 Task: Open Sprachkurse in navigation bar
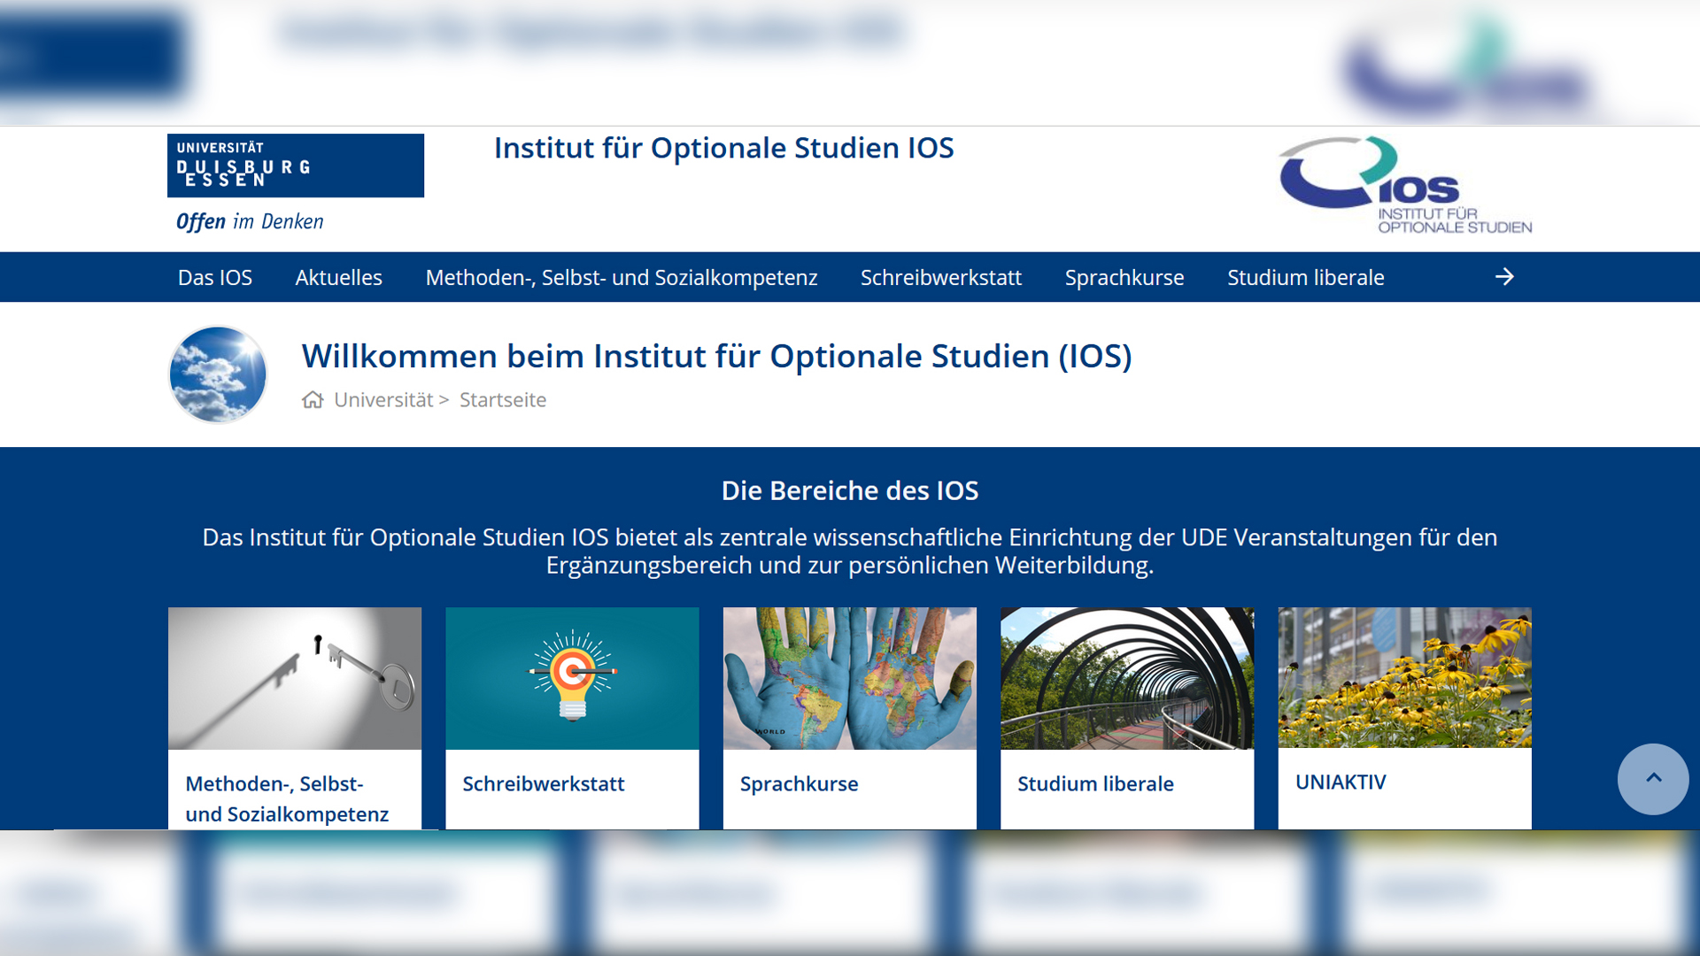click(x=1124, y=278)
